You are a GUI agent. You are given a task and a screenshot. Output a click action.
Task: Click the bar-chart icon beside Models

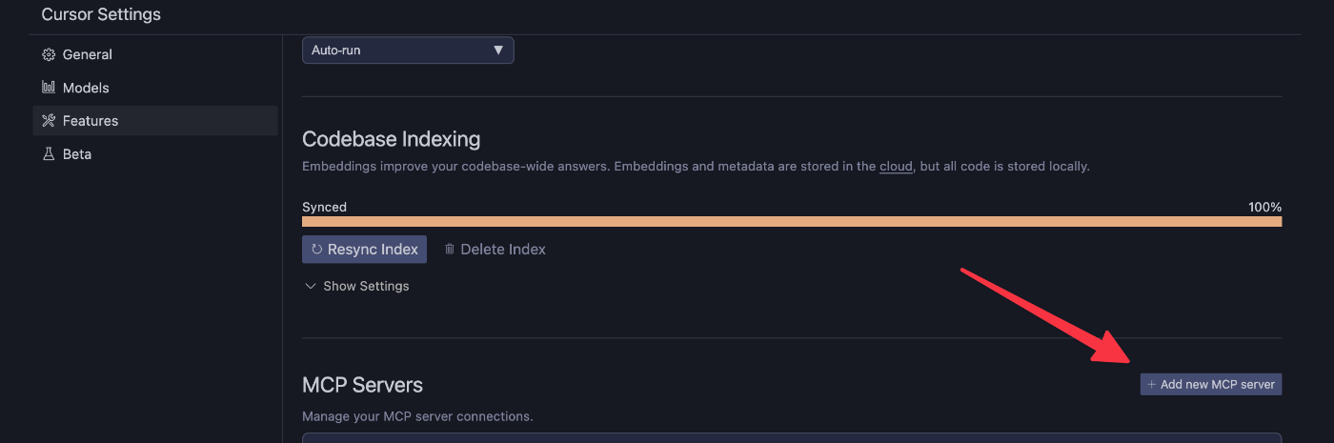49,88
